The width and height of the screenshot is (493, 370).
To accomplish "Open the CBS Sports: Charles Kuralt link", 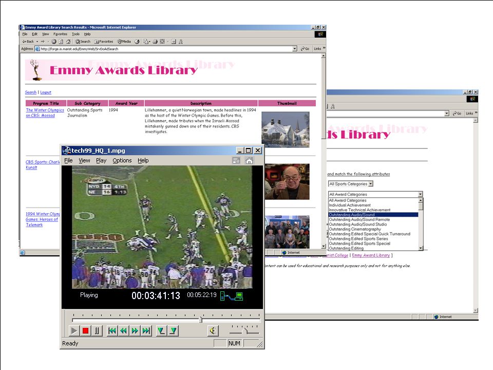I will [43, 164].
